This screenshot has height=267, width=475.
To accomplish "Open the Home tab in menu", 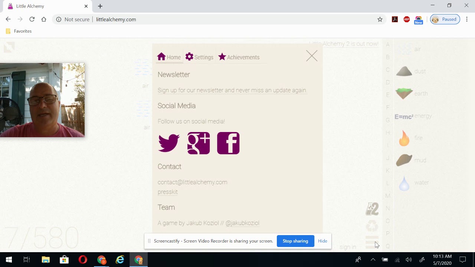I will 169,57.
